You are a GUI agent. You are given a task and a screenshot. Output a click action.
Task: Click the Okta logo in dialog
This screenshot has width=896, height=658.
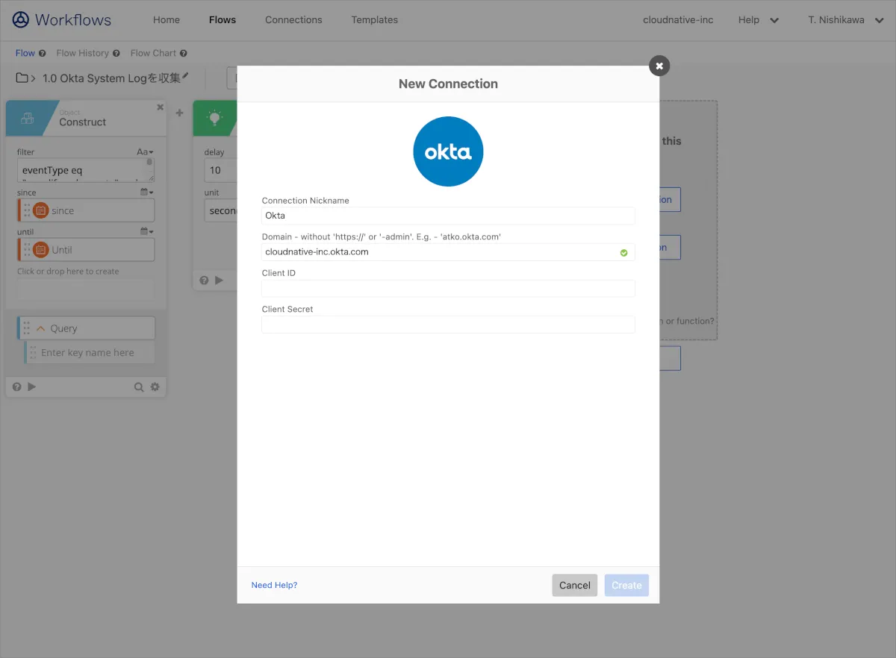click(448, 151)
